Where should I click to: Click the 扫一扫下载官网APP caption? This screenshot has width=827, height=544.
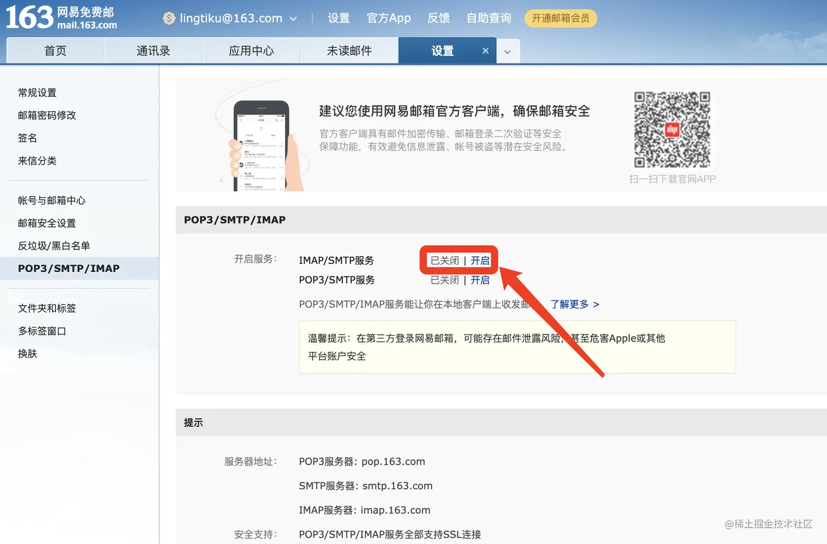pyautogui.click(x=672, y=179)
